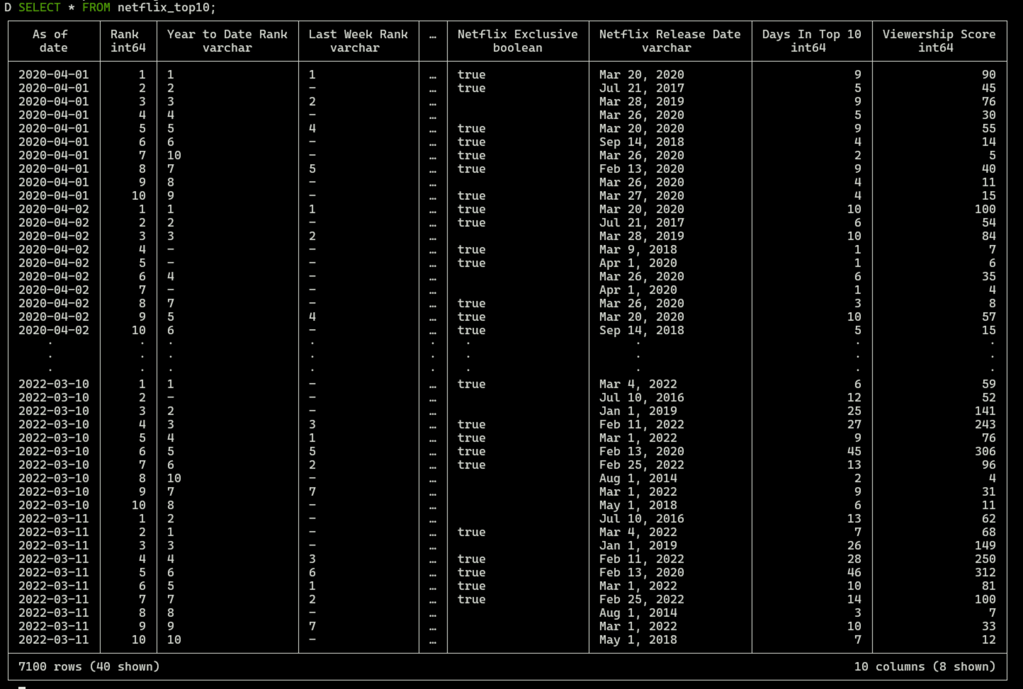Select 'Feb 13, 2020' in the 2020-04-01 rank 8 row

tap(641, 169)
